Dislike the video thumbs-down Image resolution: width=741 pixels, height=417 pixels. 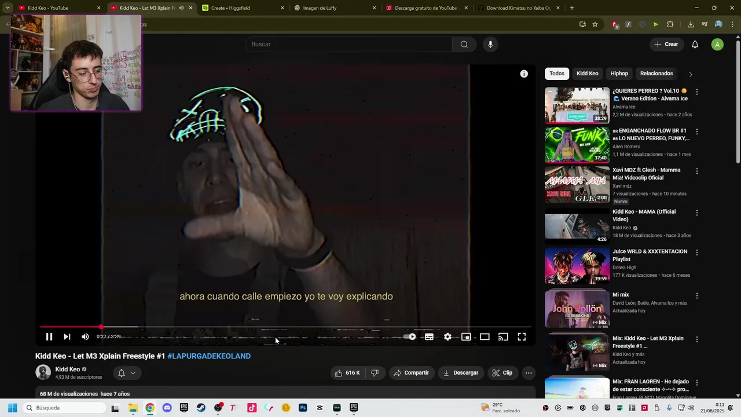point(375,373)
